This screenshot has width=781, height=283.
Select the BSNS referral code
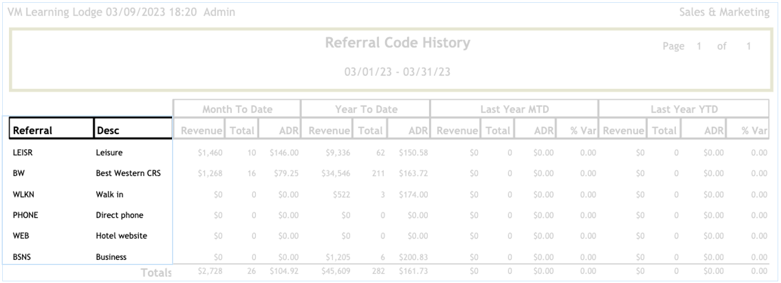[x=22, y=257]
